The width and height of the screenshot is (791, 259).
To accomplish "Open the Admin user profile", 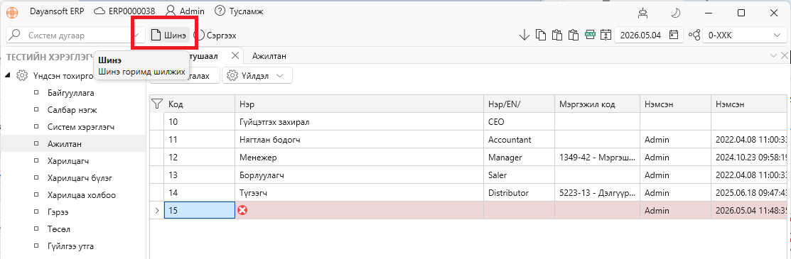I will pyautogui.click(x=185, y=11).
